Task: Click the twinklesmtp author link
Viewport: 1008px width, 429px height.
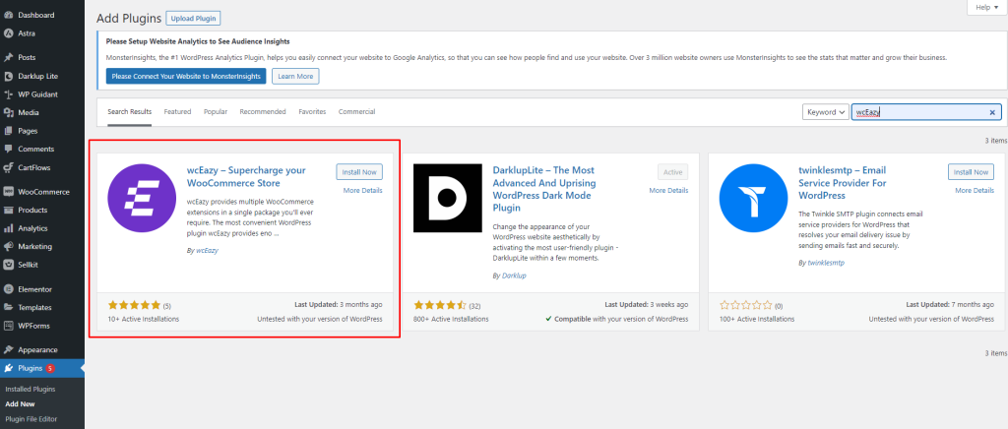Action: [826, 264]
